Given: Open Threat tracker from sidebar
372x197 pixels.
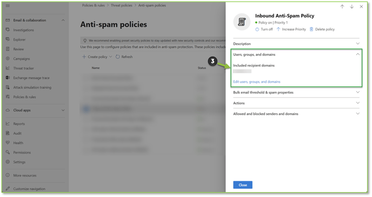Looking at the screenshot, I should point(23,68).
